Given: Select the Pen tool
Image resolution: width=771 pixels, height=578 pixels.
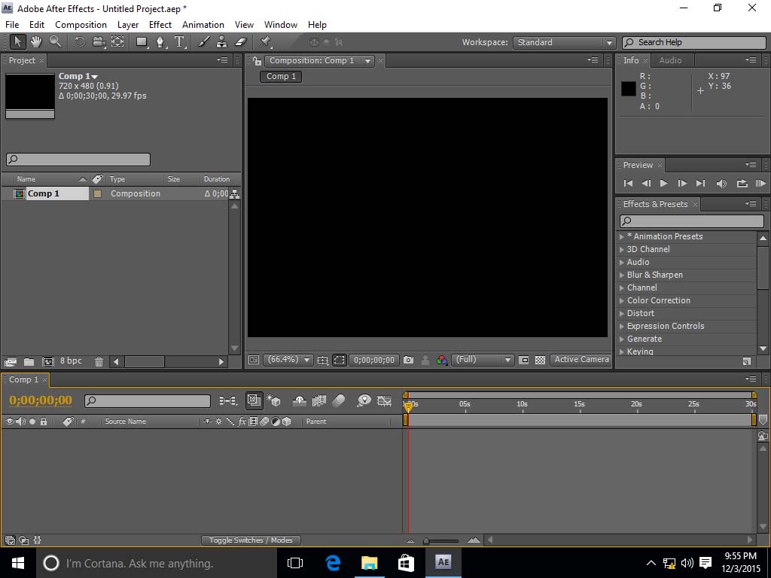Looking at the screenshot, I should coord(160,42).
